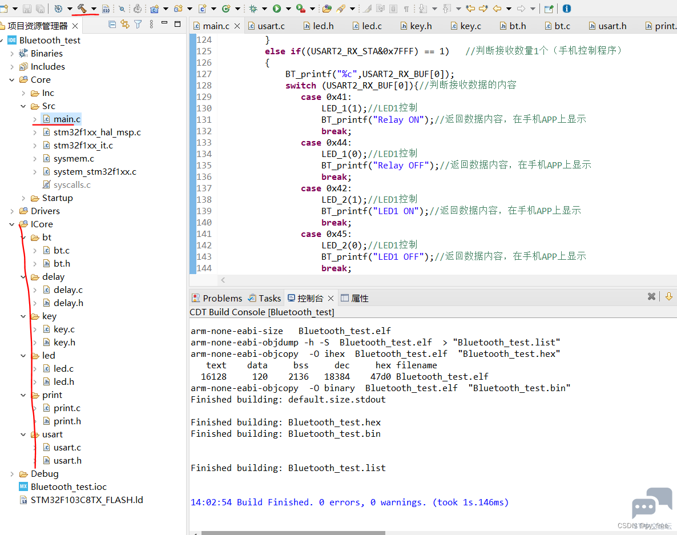Click the back navigation arrow in toolbar
Viewport: 677px width, 535px height.
click(497, 9)
